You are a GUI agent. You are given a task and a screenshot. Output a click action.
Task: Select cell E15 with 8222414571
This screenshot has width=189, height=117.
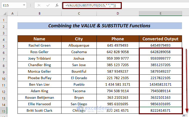pos(160,110)
